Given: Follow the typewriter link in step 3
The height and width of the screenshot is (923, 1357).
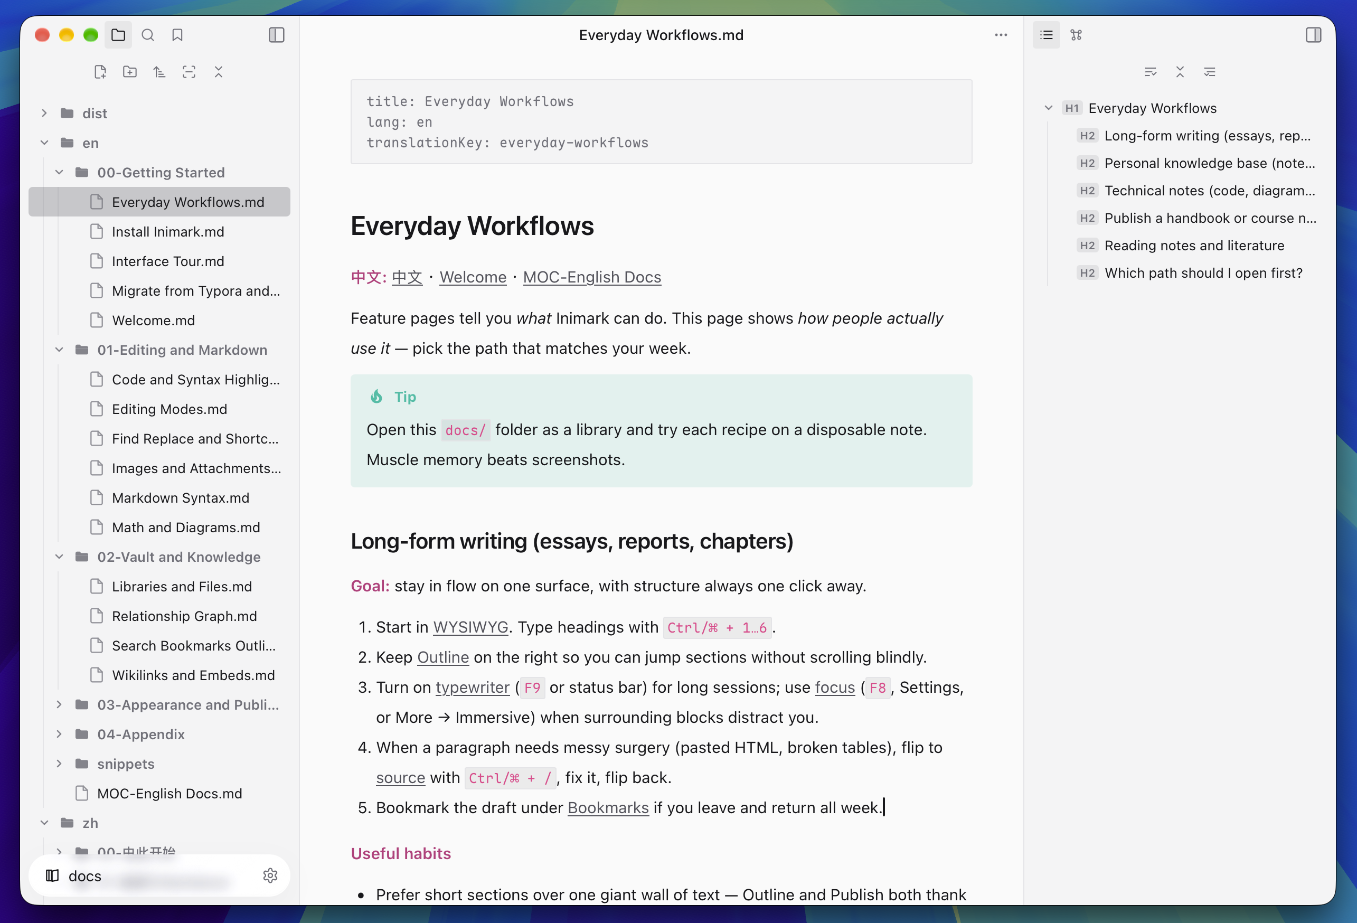Looking at the screenshot, I should click(473, 687).
